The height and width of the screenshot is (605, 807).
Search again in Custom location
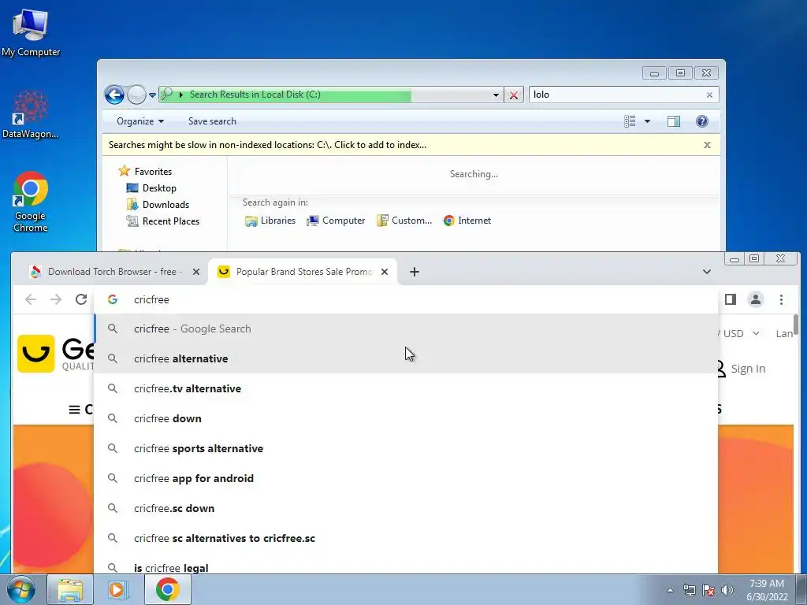click(x=404, y=221)
